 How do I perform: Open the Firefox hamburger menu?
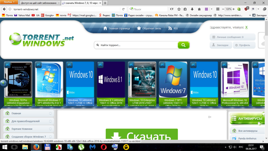pos(217,9)
